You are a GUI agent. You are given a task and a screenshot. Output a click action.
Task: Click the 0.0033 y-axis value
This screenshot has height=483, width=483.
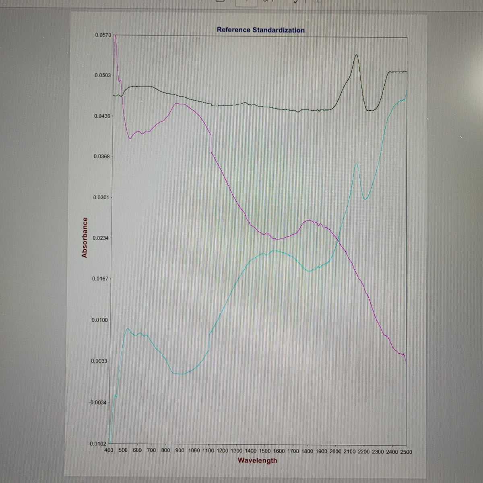pyautogui.click(x=99, y=361)
